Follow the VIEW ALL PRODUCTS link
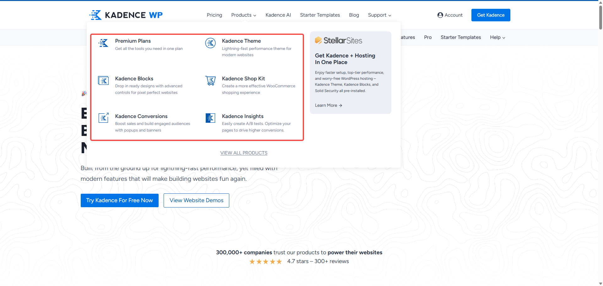 pos(244,153)
